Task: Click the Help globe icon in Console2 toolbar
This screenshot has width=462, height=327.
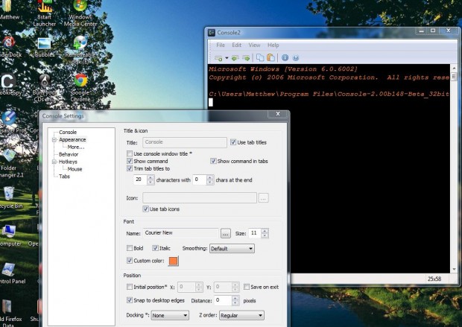Action: 296,58
